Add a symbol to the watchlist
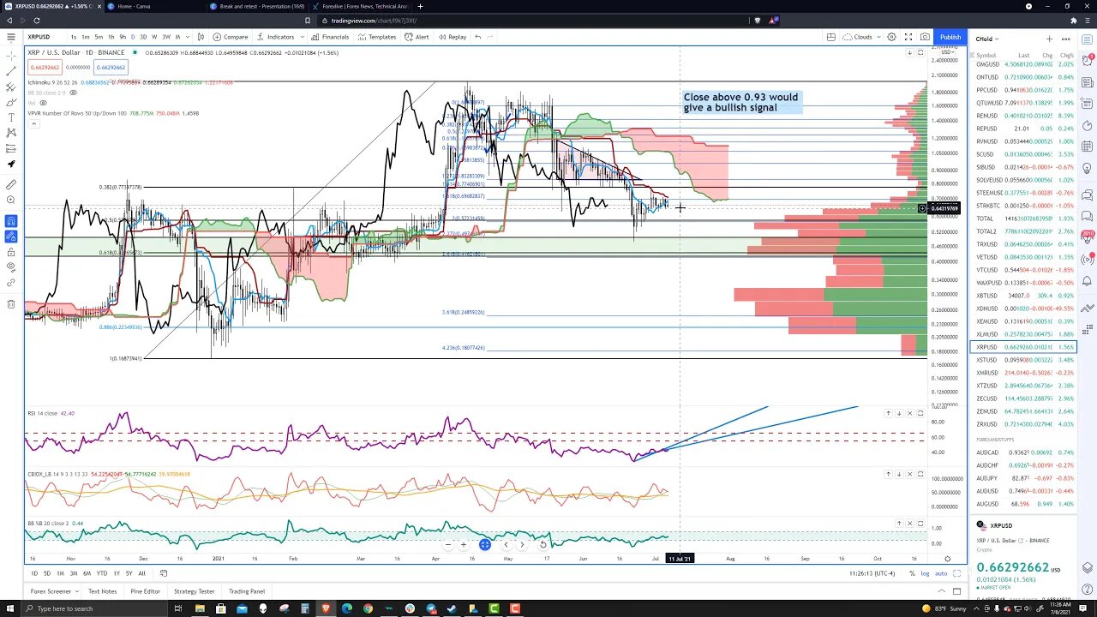The width and height of the screenshot is (1097, 617). [x=1049, y=39]
